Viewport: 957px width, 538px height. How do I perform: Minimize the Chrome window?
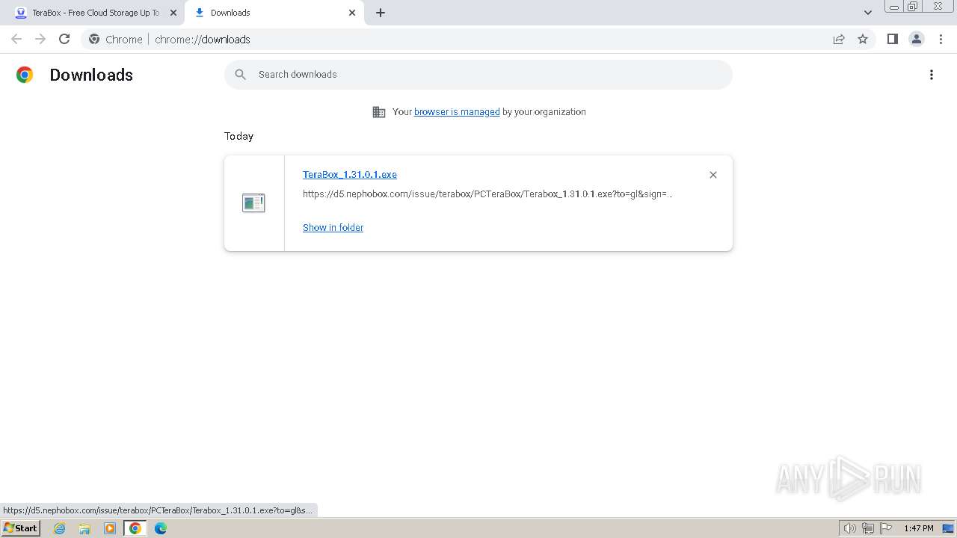click(x=894, y=7)
